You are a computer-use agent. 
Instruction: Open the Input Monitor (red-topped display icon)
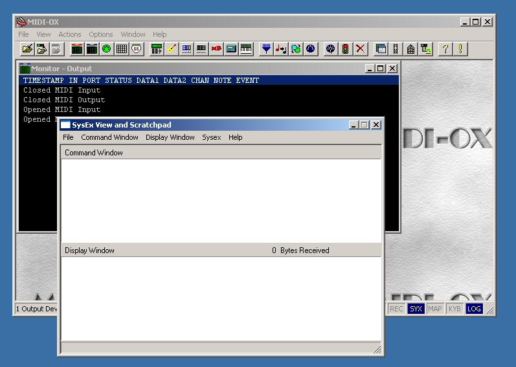(x=77, y=49)
